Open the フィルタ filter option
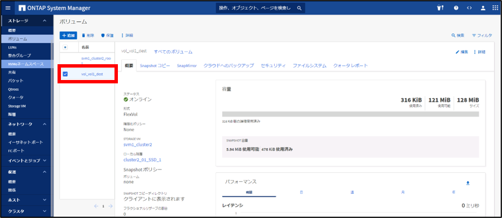The height and width of the screenshot is (218, 502). pyautogui.click(x=482, y=35)
